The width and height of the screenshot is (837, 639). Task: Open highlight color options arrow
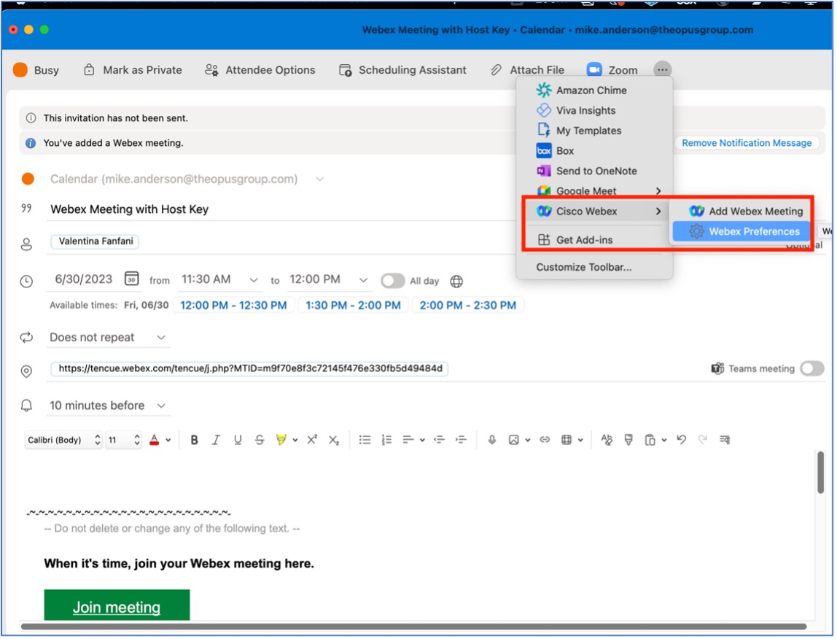tap(295, 441)
